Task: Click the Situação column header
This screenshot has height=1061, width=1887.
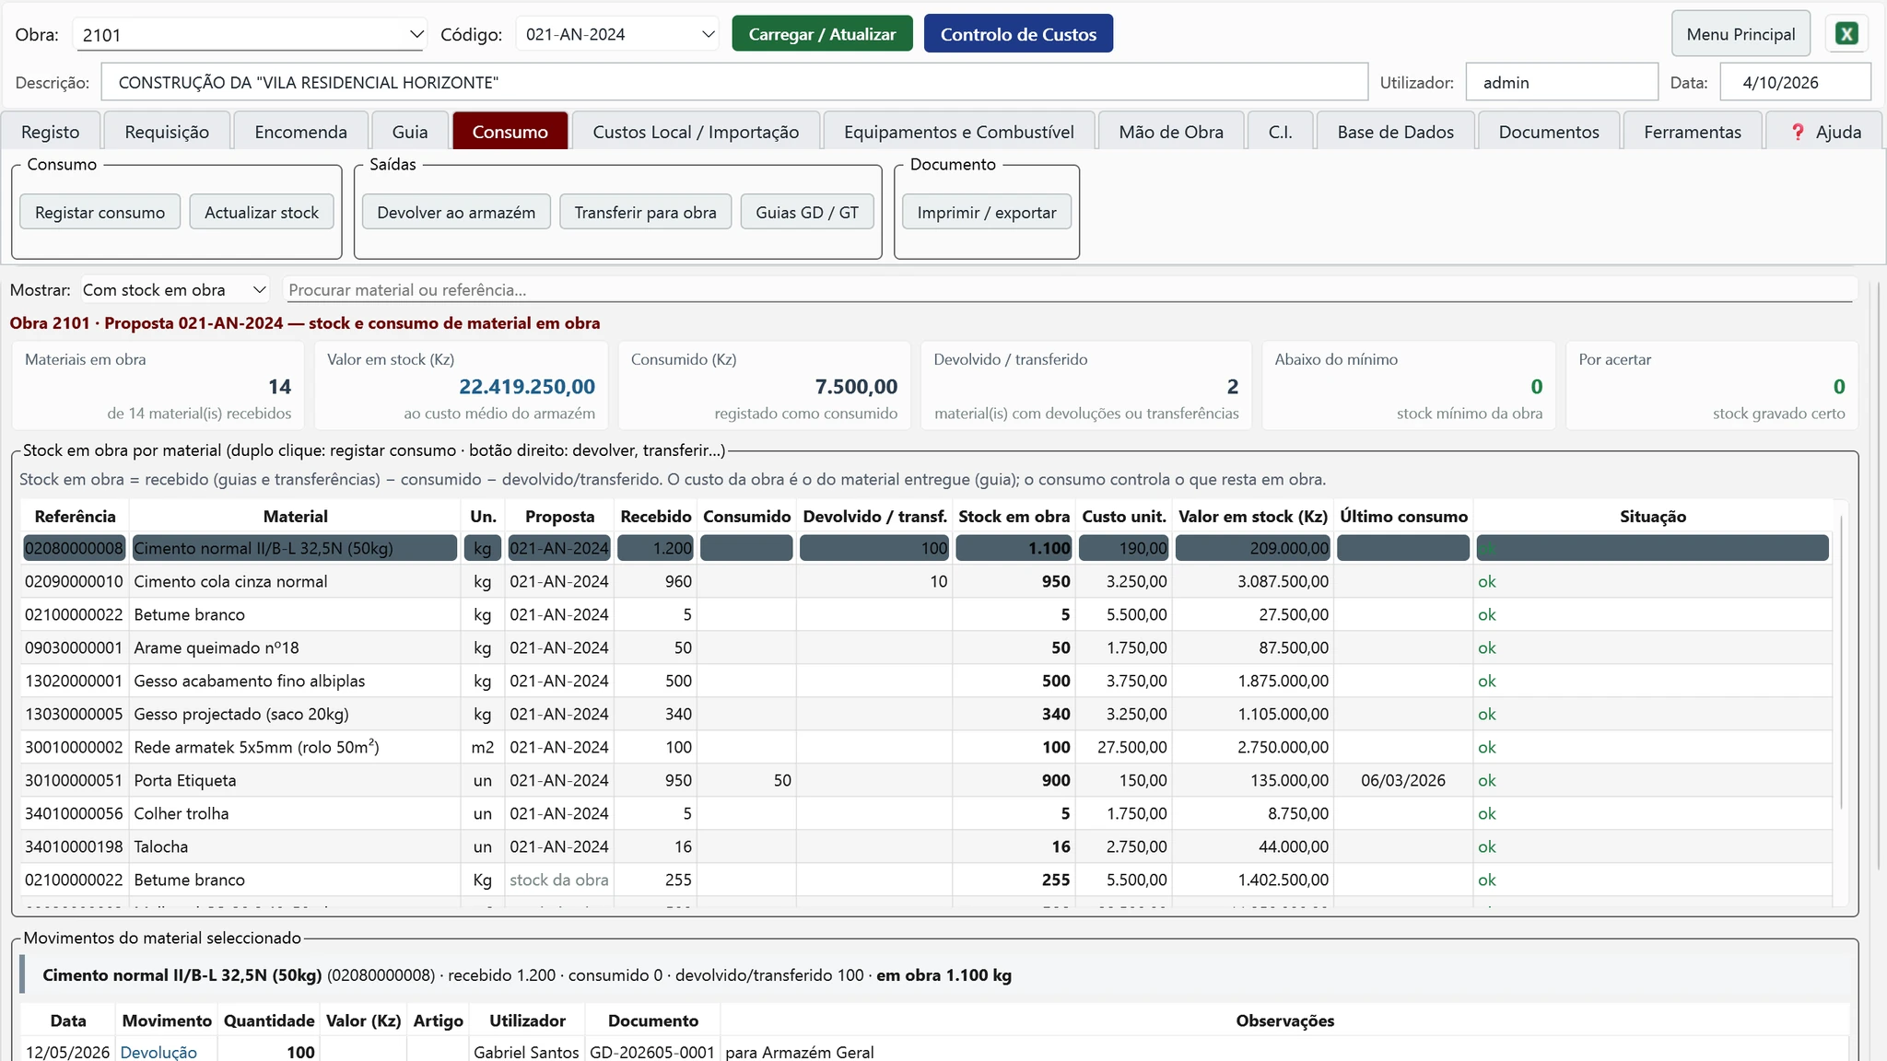Action: 1653,517
